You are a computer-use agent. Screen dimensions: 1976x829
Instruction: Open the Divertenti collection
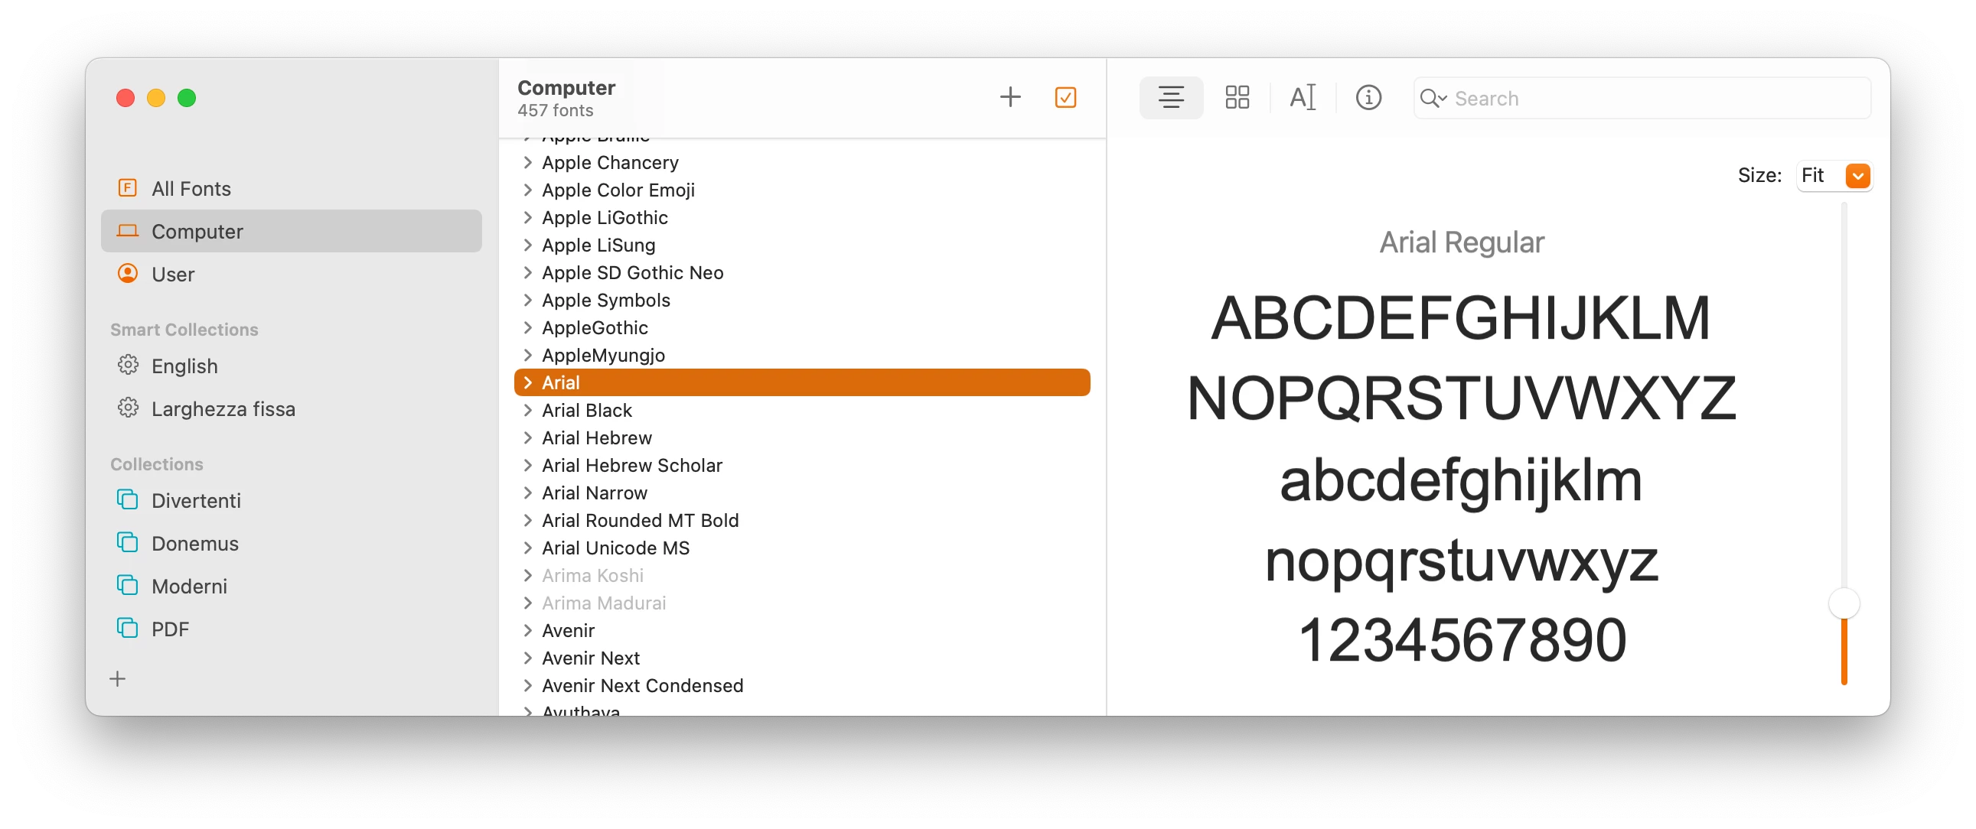pos(196,501)
